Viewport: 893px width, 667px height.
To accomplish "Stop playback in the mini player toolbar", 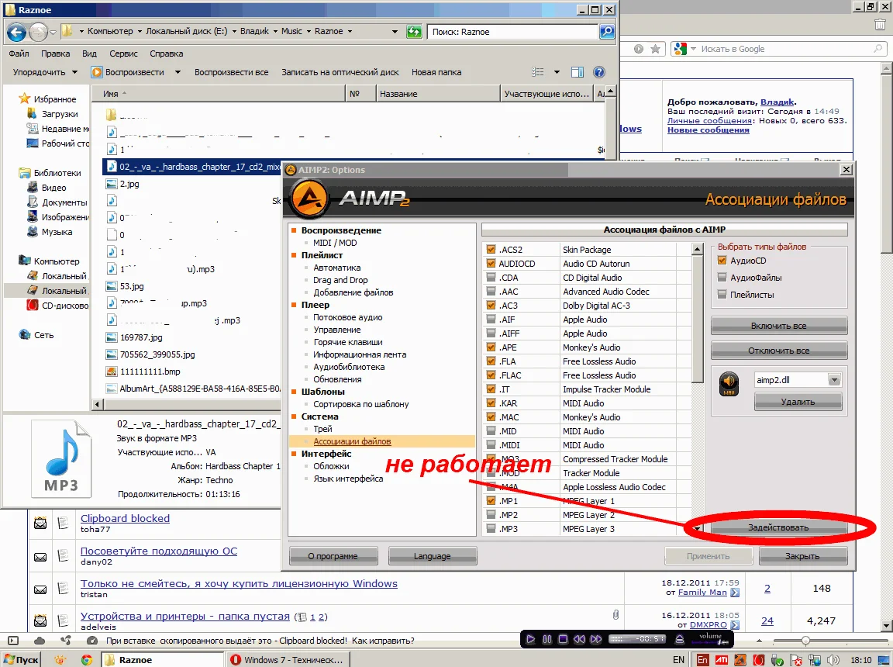I will 563,639.
